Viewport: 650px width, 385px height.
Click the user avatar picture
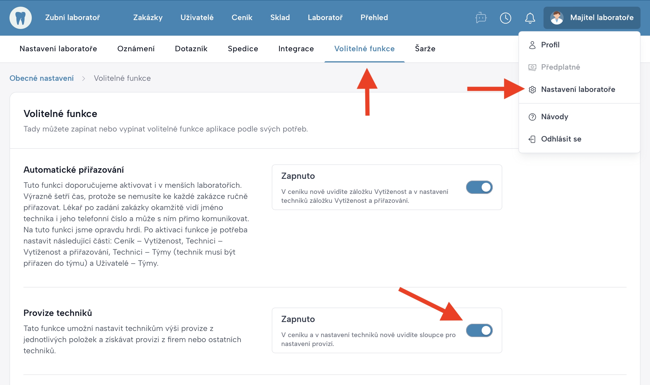(557, 18)
